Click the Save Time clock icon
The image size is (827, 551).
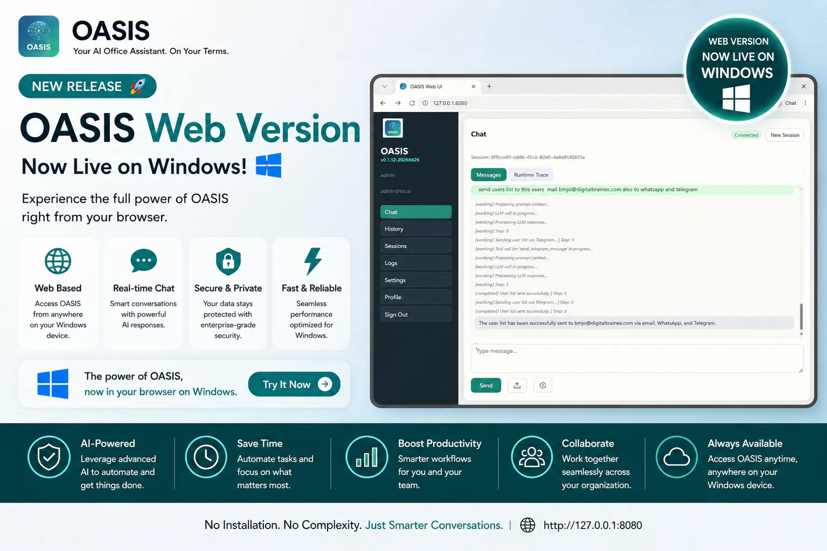coord(206,457)
